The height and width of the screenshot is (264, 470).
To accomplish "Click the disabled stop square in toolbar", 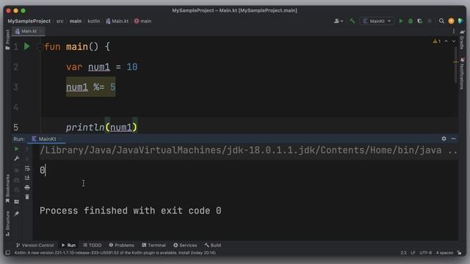I will (430, 21).
